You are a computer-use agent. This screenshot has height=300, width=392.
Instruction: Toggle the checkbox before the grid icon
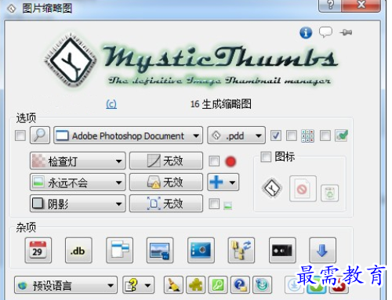click(292, 136)
